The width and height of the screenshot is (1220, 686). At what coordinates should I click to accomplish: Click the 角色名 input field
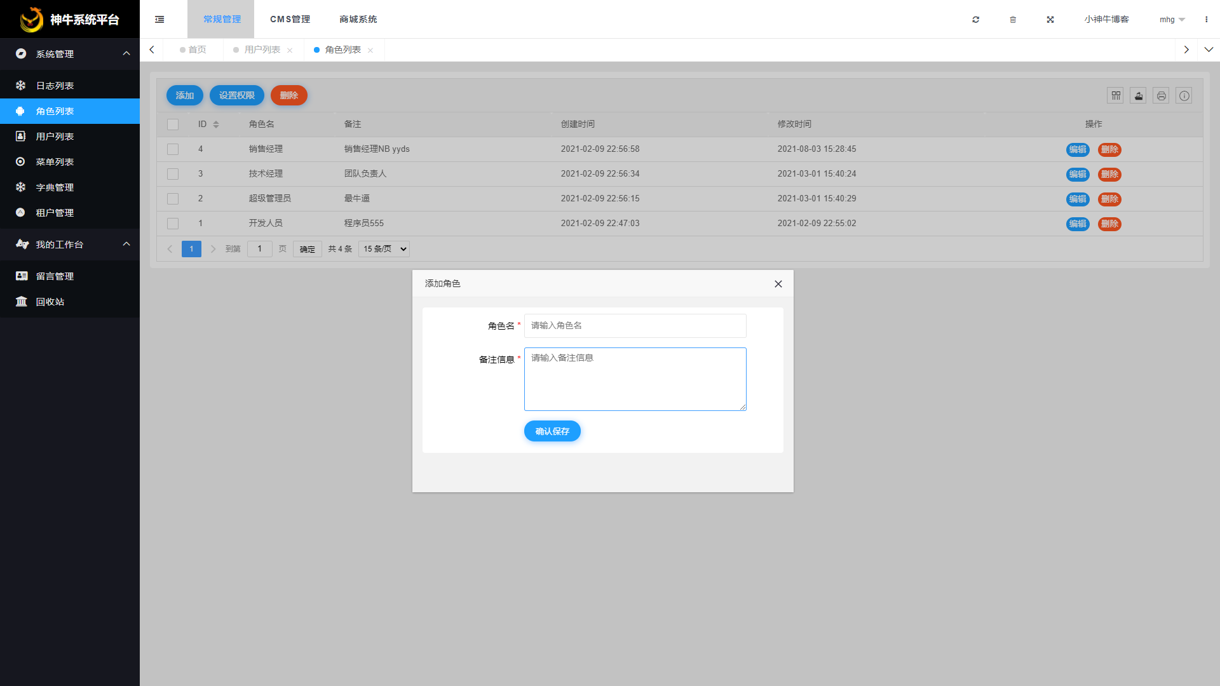point(635,325)
